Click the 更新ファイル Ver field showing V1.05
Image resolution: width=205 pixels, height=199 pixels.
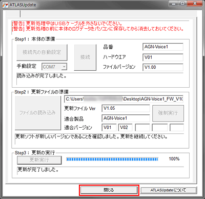coord(126,108)
